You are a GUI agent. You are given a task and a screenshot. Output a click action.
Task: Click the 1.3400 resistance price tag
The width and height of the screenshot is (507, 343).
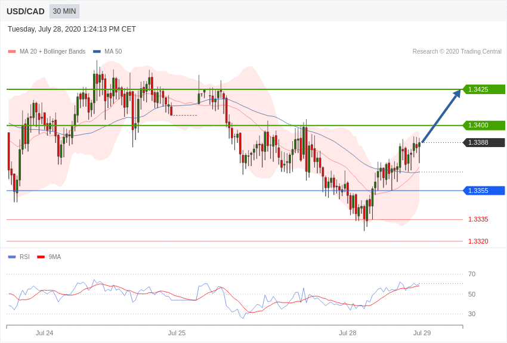(484, 125)
